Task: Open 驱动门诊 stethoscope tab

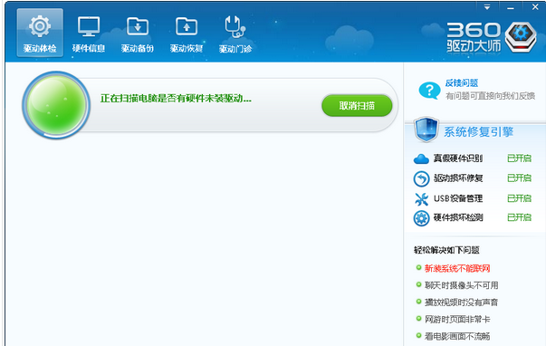Action: pos(235,34)
